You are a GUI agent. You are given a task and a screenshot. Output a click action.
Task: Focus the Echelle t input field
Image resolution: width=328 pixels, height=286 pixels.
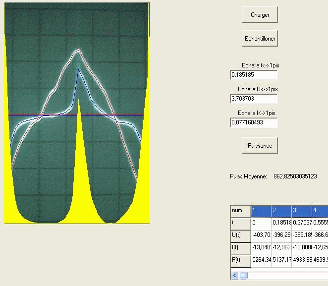pyautogui.click(x=254, y=75)
